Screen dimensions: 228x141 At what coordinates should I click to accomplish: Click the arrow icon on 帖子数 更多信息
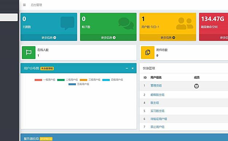point(114,38)
